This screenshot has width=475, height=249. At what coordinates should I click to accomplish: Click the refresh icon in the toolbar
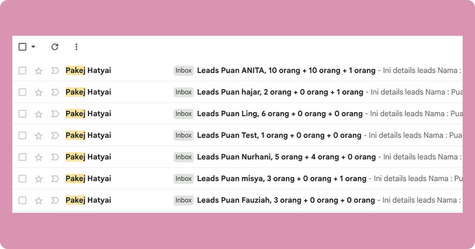pos(55,47)
